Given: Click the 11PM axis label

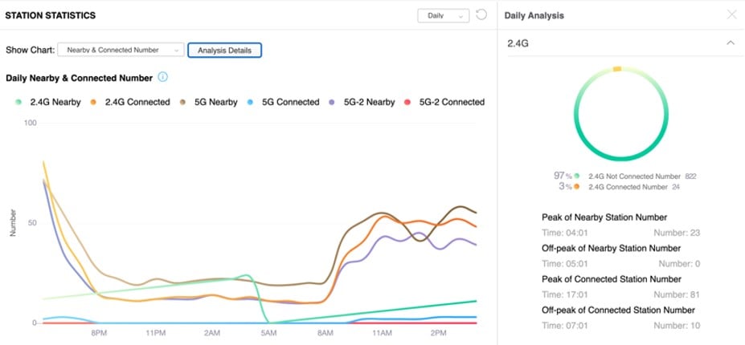Looking at the screenshot, I should point(155,333).
